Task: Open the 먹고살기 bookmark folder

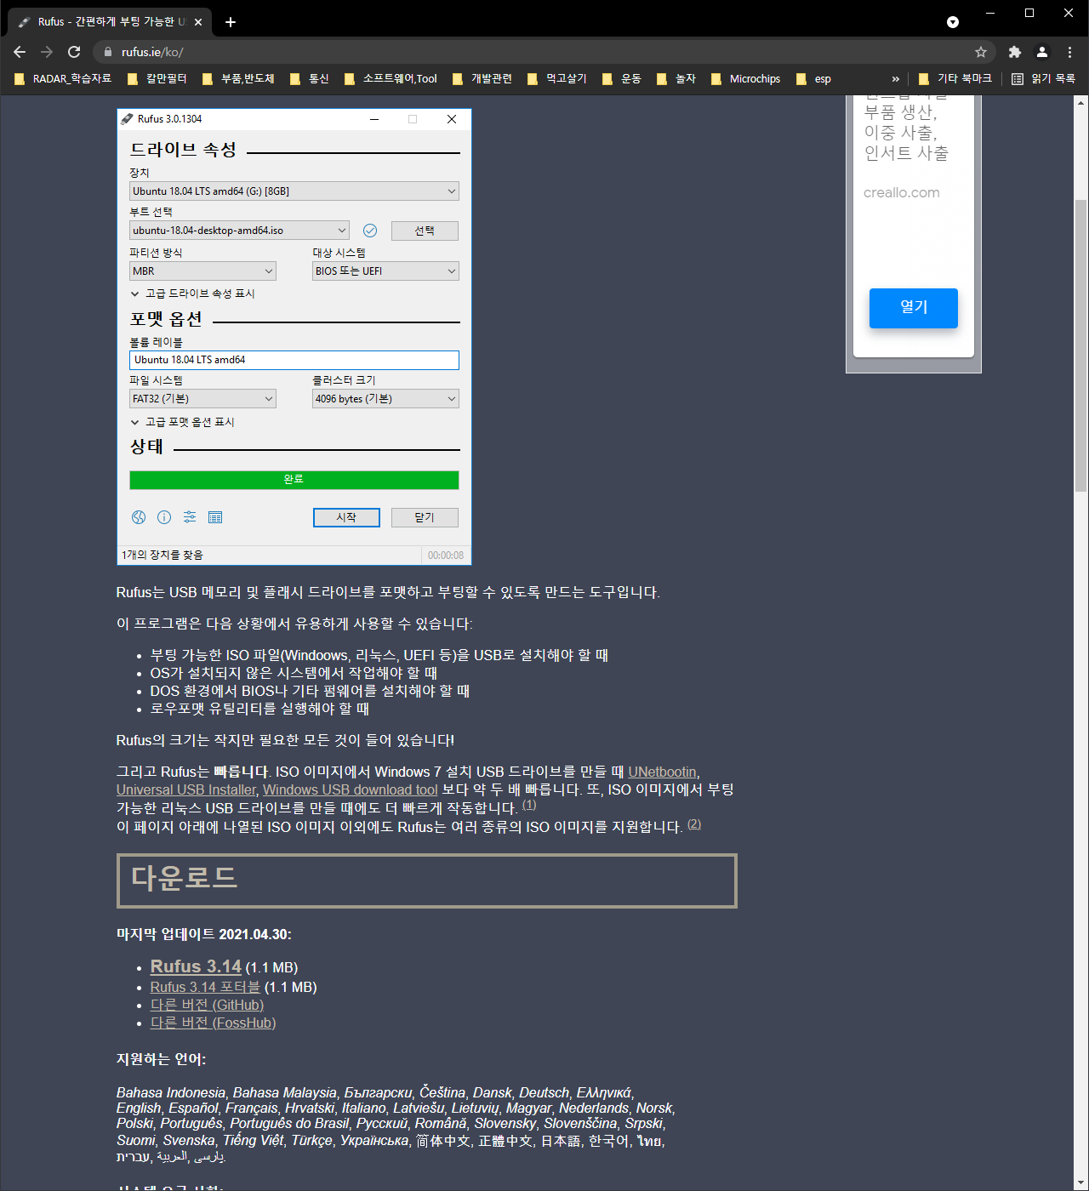Action: click(557, 78)
